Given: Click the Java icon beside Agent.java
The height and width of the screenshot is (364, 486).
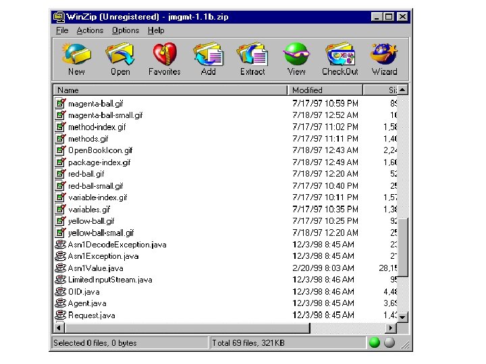Looking at the screenshot, I should [x=61, y=303].
